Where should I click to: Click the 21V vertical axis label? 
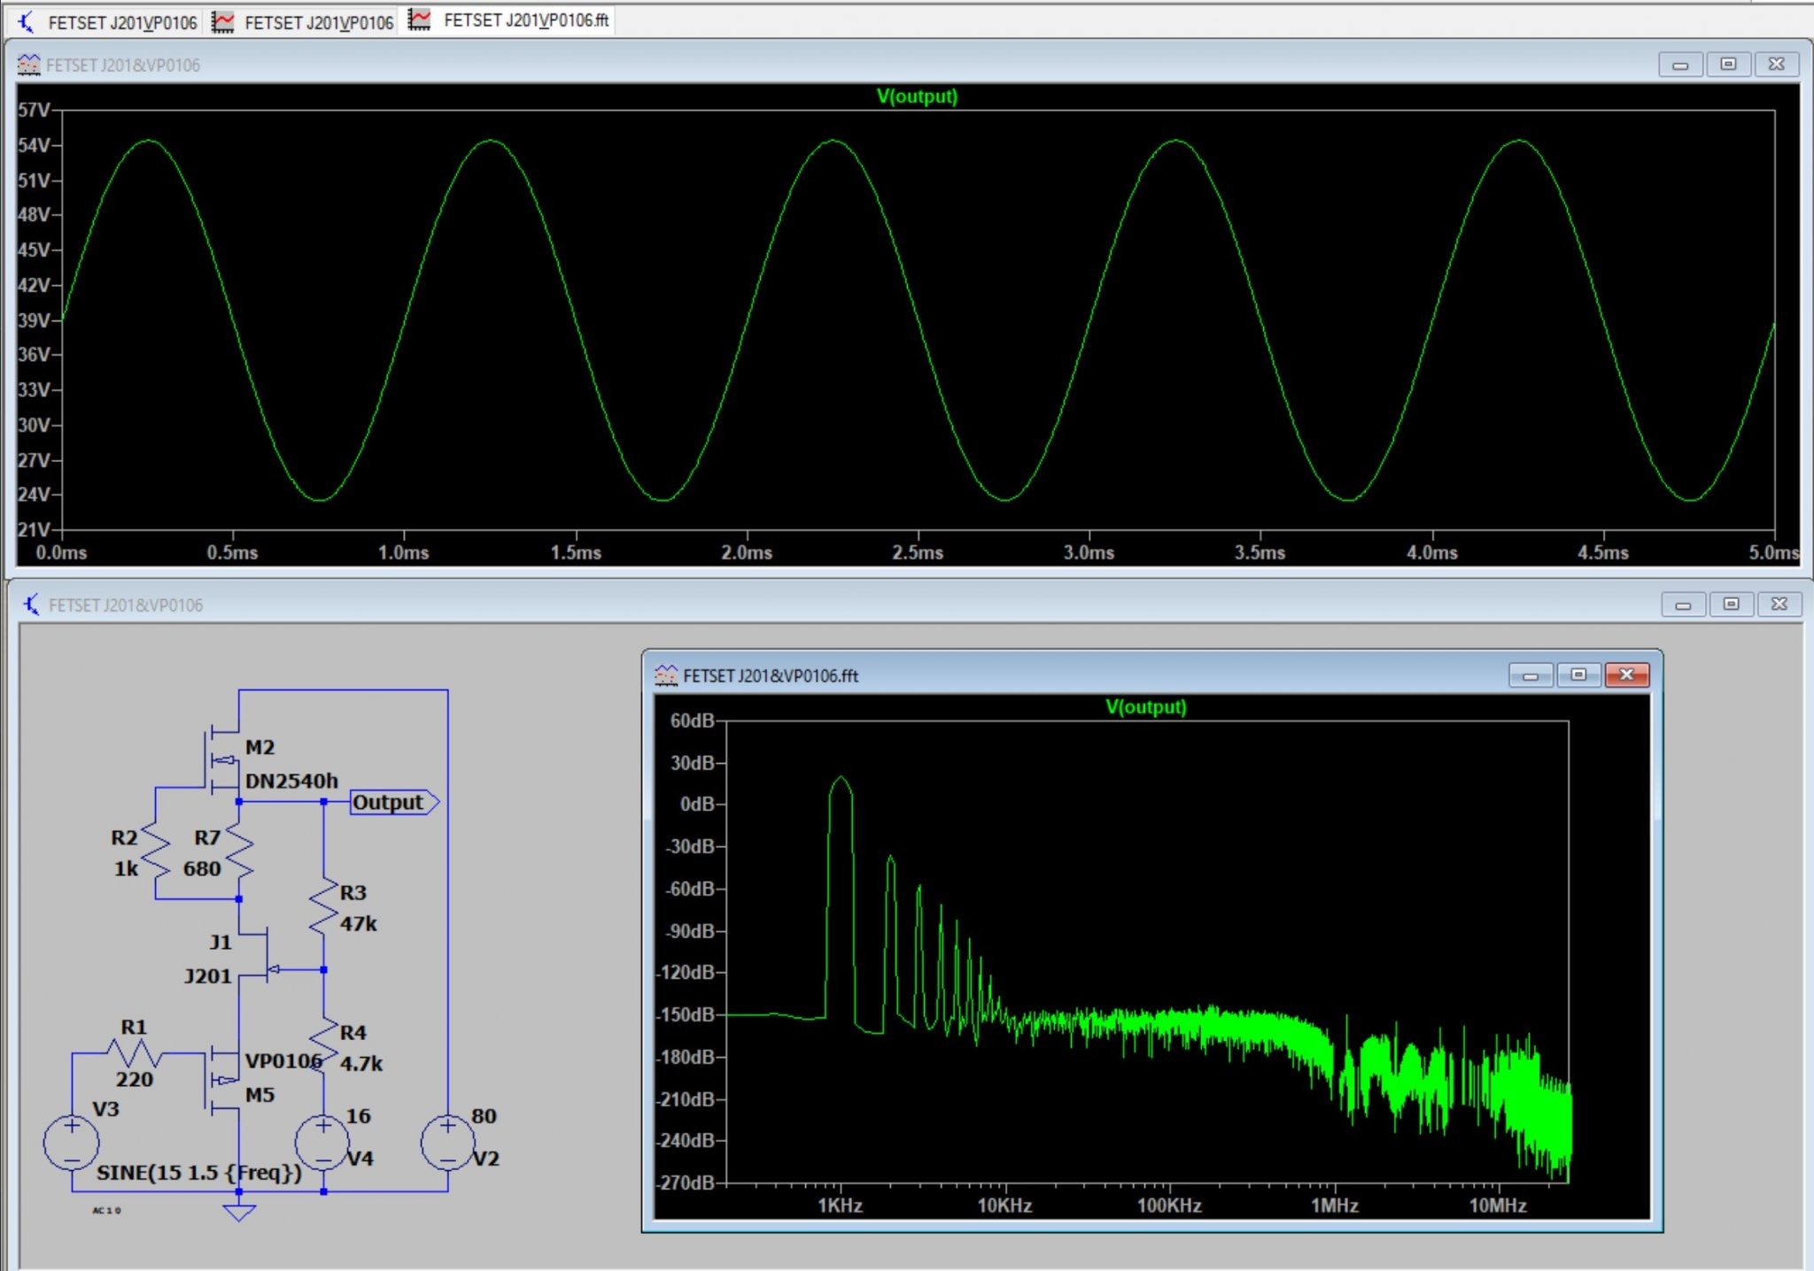pyautogui.click(x=35, y=529)
